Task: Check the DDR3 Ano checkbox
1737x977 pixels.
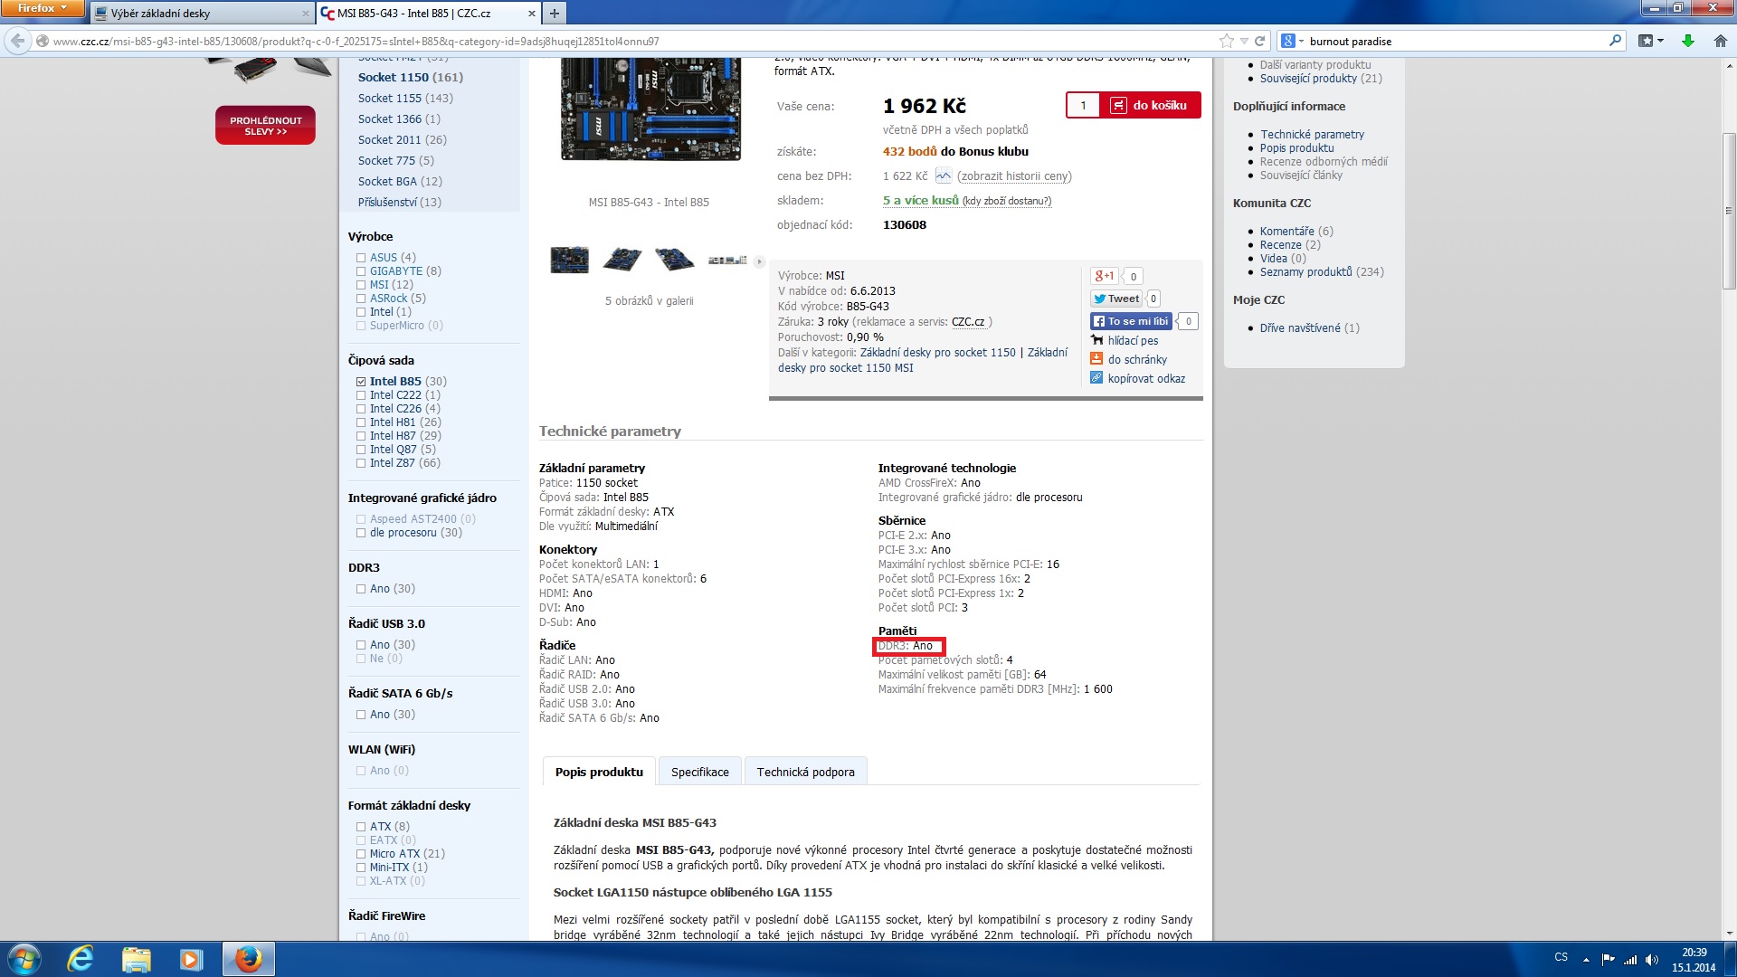Action: coord(361,589)
